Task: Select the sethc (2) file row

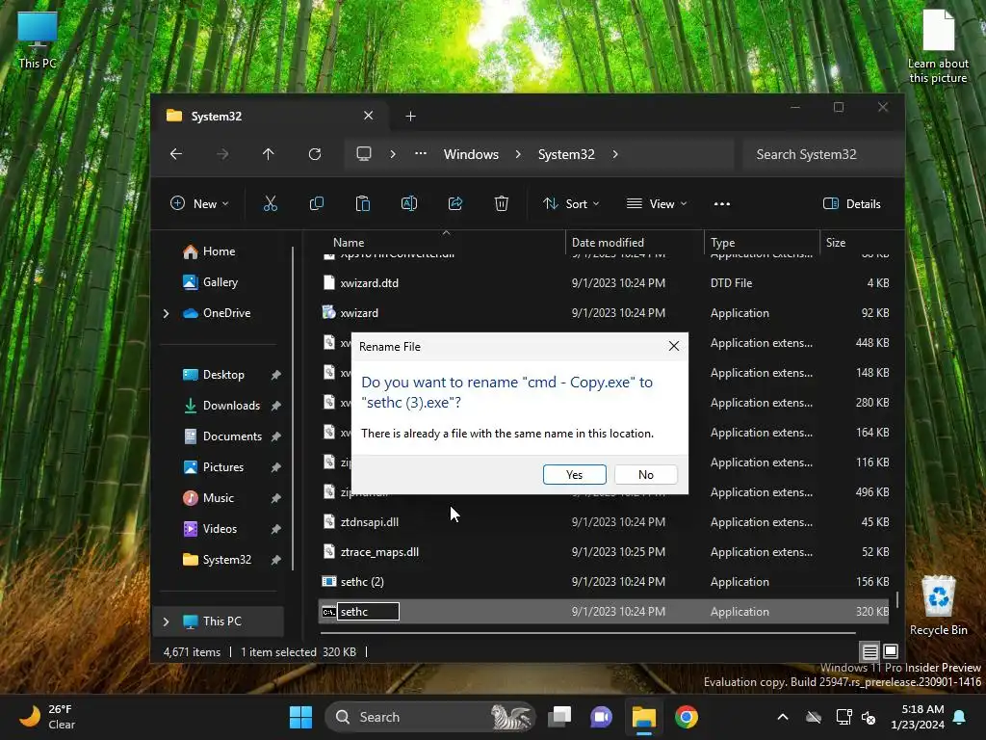Action: click(x=604, y=582)
